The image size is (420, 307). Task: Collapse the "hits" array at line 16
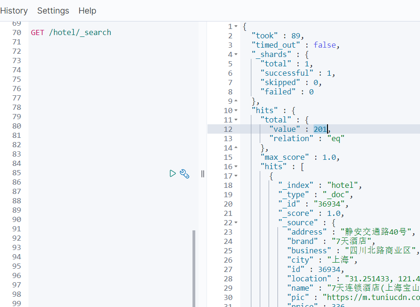coord(236,166)
